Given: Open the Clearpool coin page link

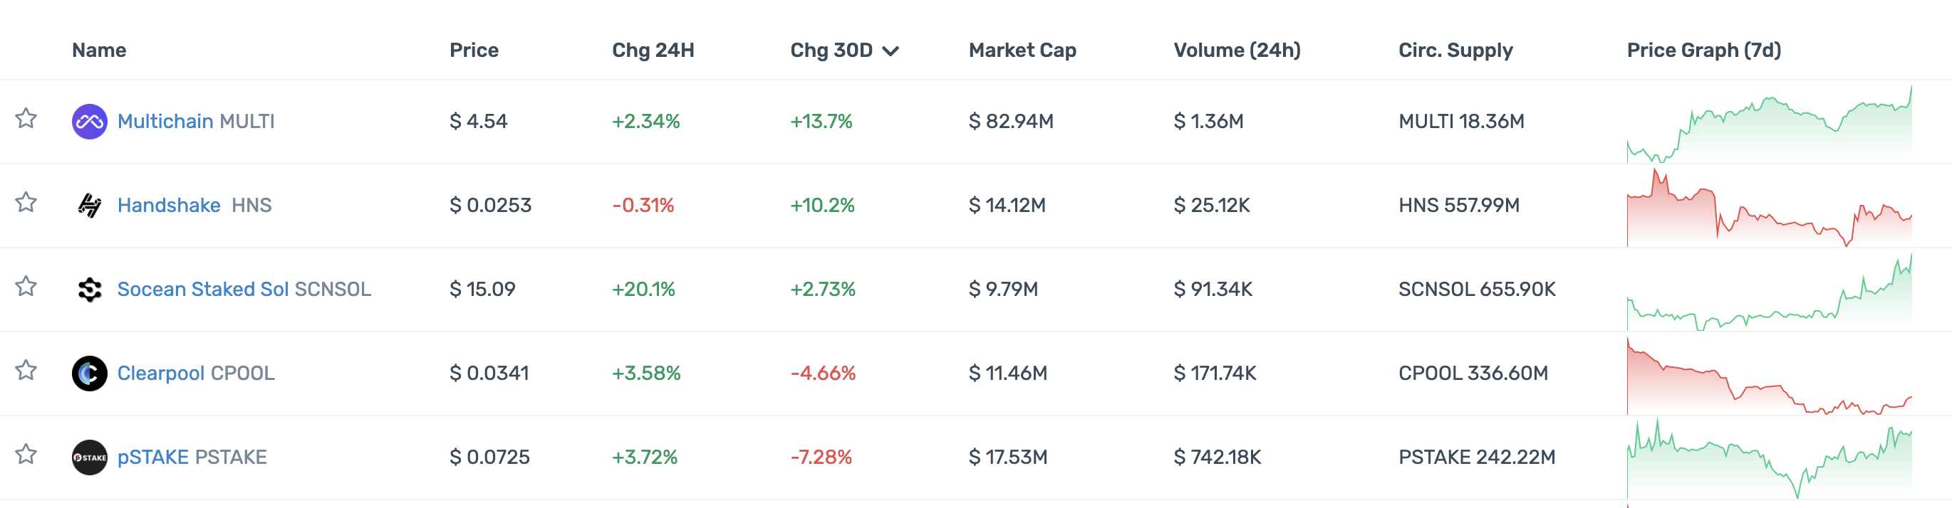Looking at the screenshot, I should 160,374.
